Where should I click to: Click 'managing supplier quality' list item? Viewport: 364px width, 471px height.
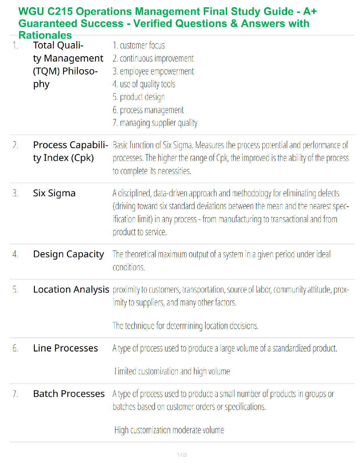(155, 123)
